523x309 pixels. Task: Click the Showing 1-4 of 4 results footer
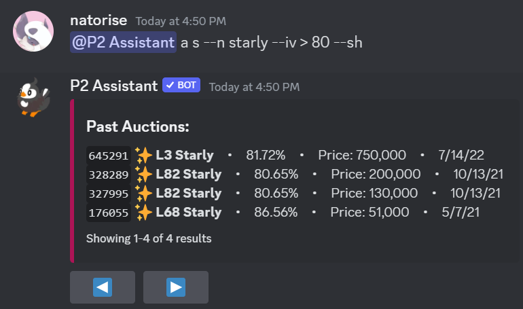(x=149, y=238)
